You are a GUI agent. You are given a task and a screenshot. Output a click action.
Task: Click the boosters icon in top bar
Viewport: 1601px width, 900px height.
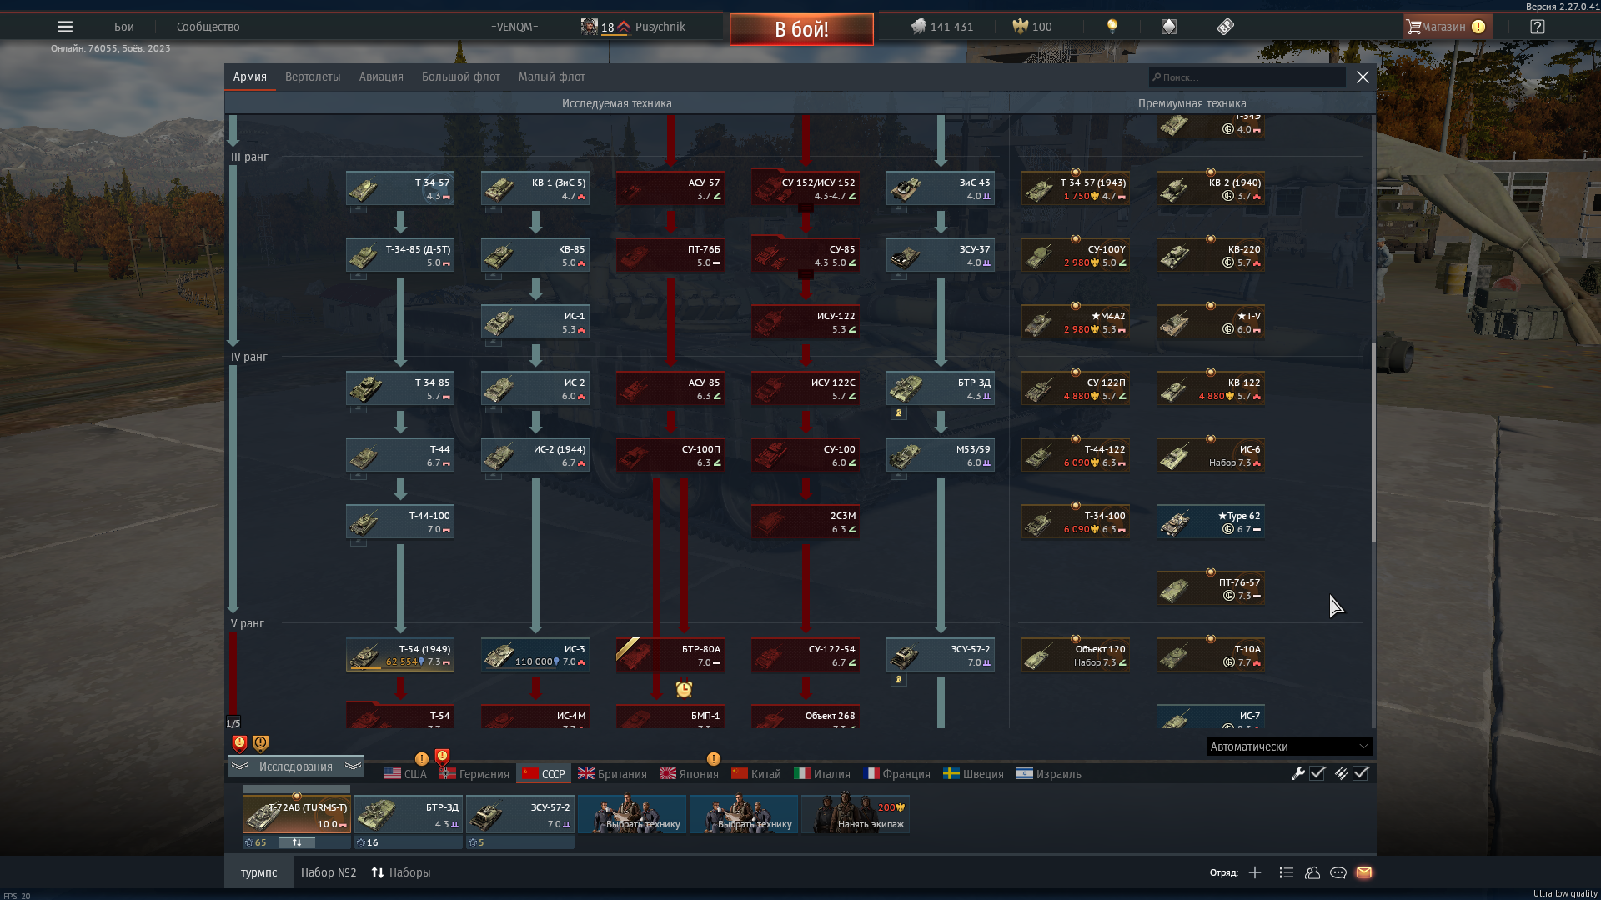[1169, 27]
